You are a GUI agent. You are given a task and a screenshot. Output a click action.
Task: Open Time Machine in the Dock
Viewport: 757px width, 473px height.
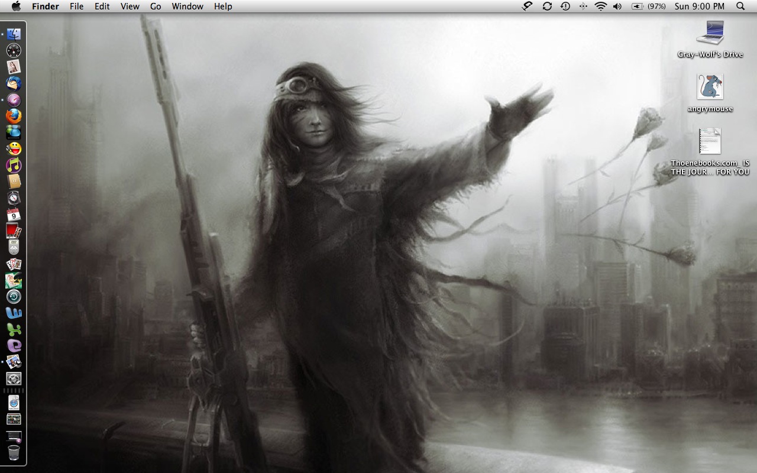pyautogui.click(x=14, y=296)
